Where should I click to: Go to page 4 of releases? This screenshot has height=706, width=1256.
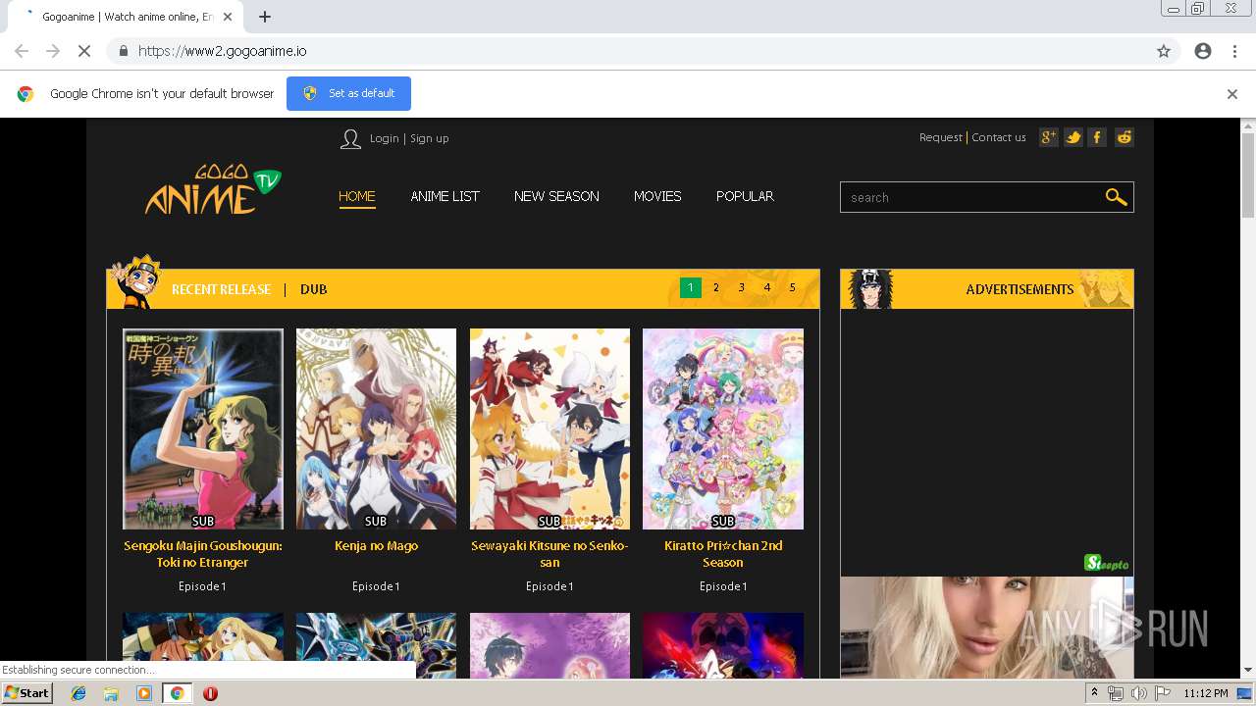point(767,287)
